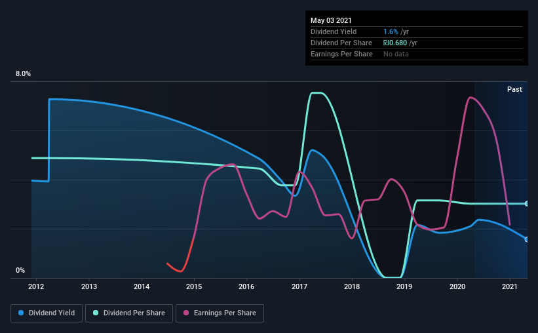Click the blue Dividend Yield legend dot
Viewport: 538px width, 333px height.
21,313
